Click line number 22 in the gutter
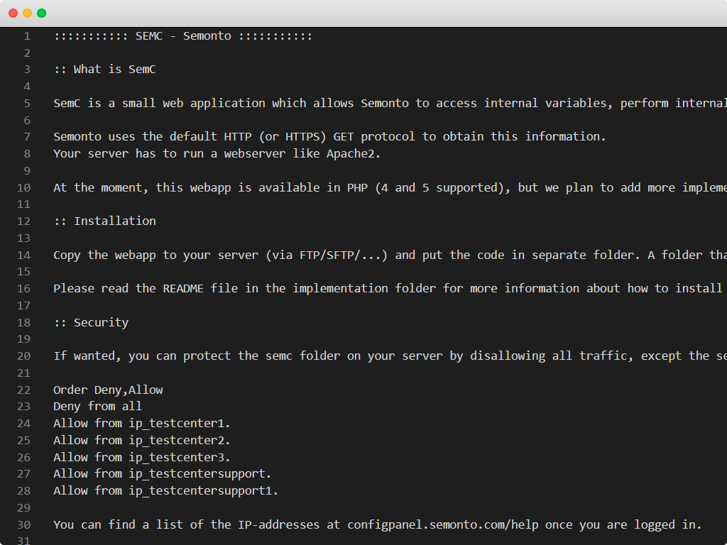Image resolution: width=727 pixels, height=545 pixels. (24, 390)
